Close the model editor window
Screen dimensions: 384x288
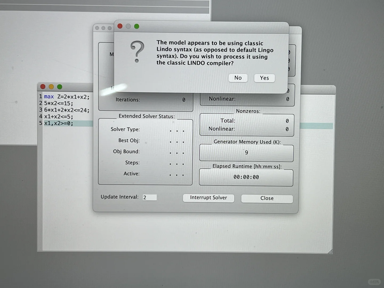pos(43,87)
